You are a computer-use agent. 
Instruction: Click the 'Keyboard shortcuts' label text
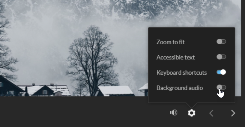pyautogui.click(x=182, y=73)
